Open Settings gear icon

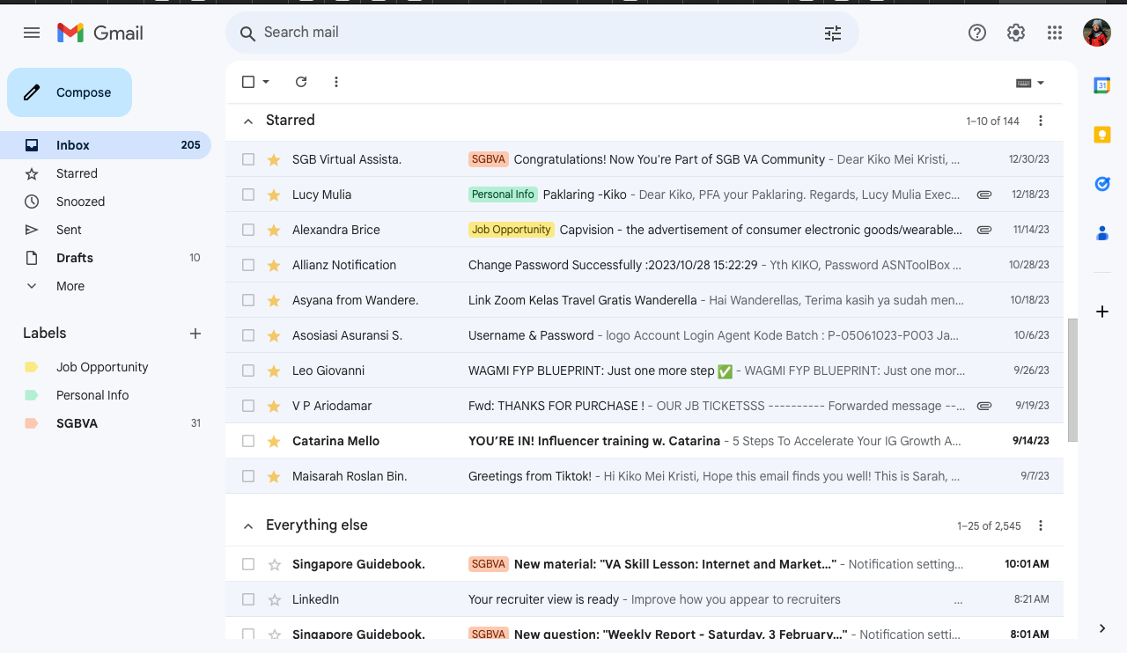click(1016, 33)
